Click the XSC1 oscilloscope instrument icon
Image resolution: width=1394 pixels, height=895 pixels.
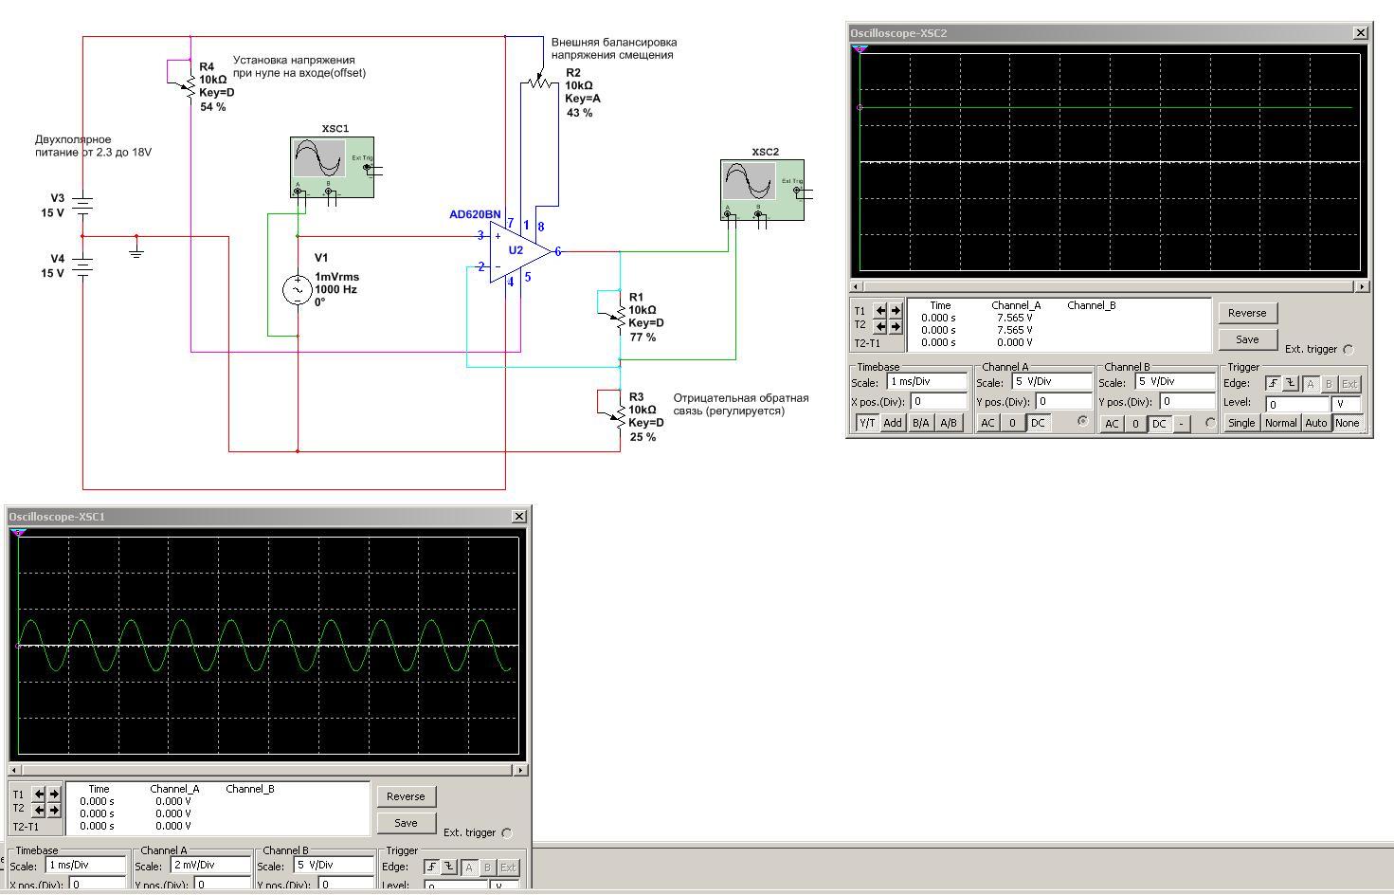coord(332,167)
